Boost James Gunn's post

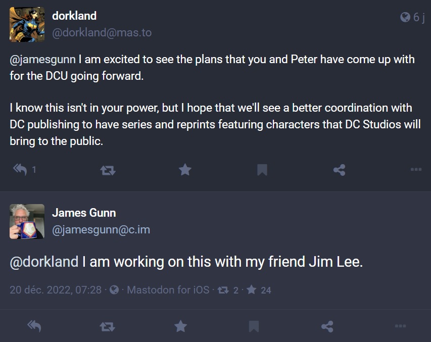[107, 327]
